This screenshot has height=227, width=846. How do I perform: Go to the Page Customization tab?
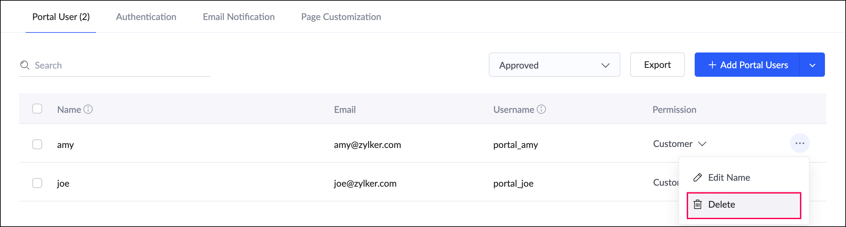coord(341,17)
